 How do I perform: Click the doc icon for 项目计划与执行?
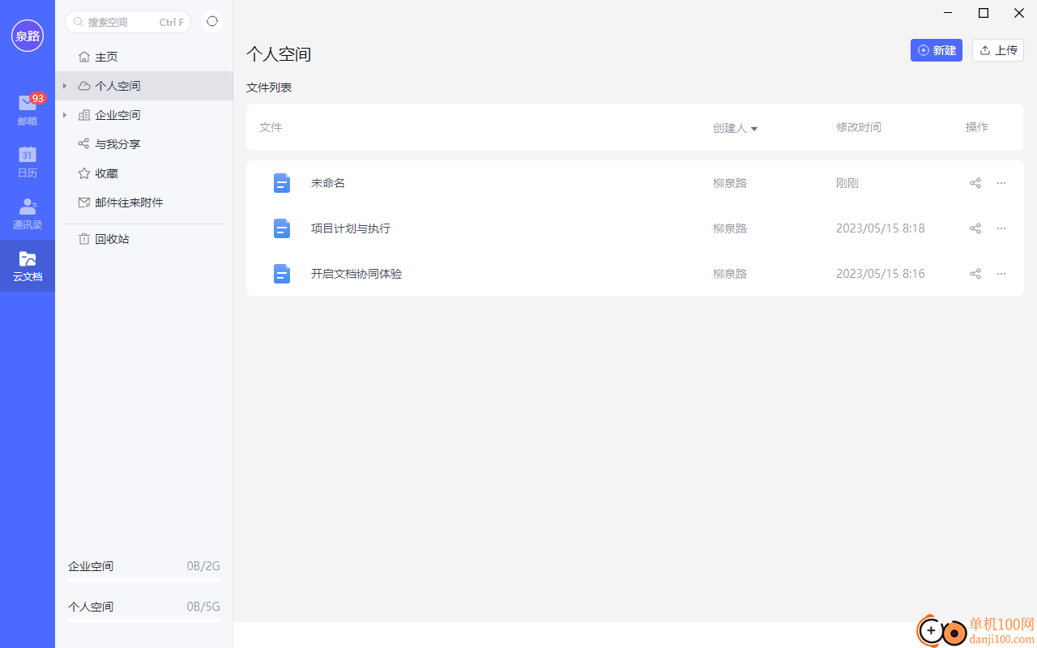pos(281,228)
